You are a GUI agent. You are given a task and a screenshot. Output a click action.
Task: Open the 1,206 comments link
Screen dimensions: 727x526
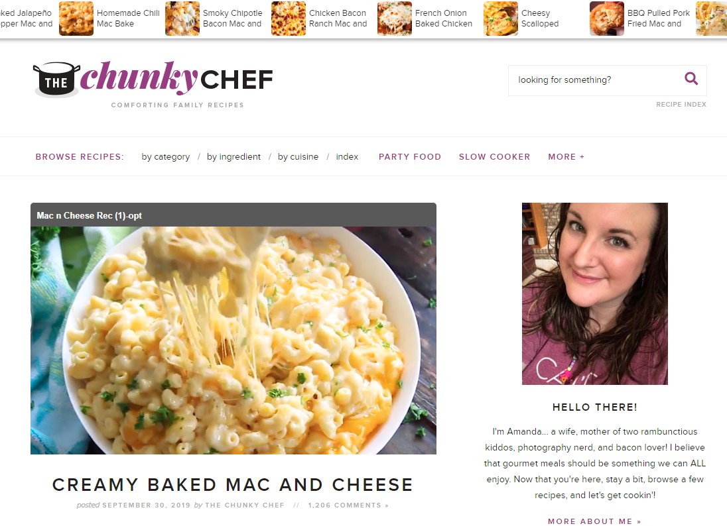(348, 505)
